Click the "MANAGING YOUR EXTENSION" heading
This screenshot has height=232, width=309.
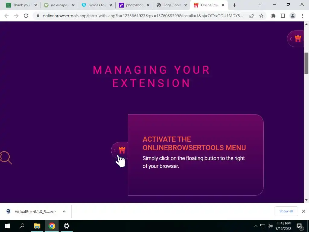point(151,76)
